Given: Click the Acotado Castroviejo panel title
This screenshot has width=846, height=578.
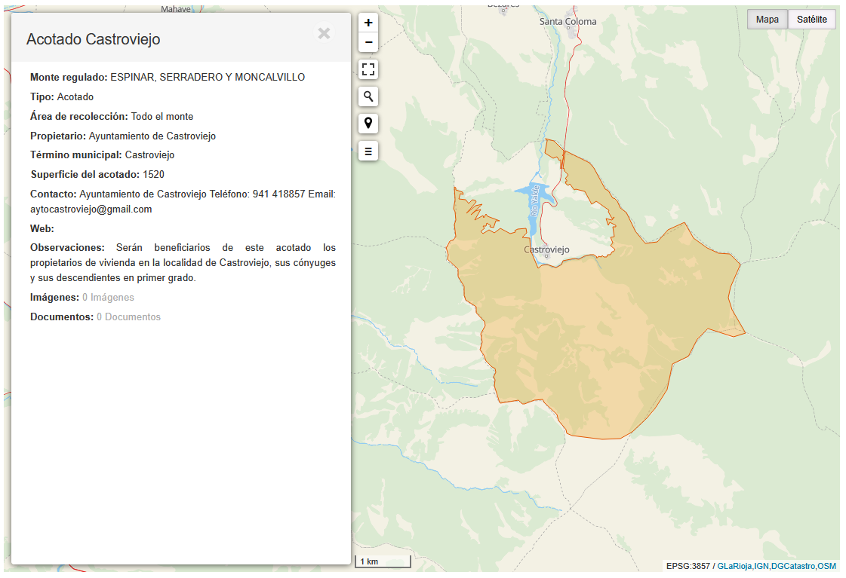Looking at the screenshot, I should [x=94, y=39].
